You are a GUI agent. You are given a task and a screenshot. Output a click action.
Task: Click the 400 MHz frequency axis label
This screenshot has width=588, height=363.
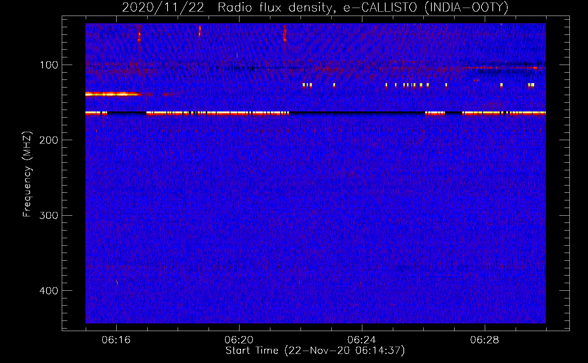click(x=49, y=291)
